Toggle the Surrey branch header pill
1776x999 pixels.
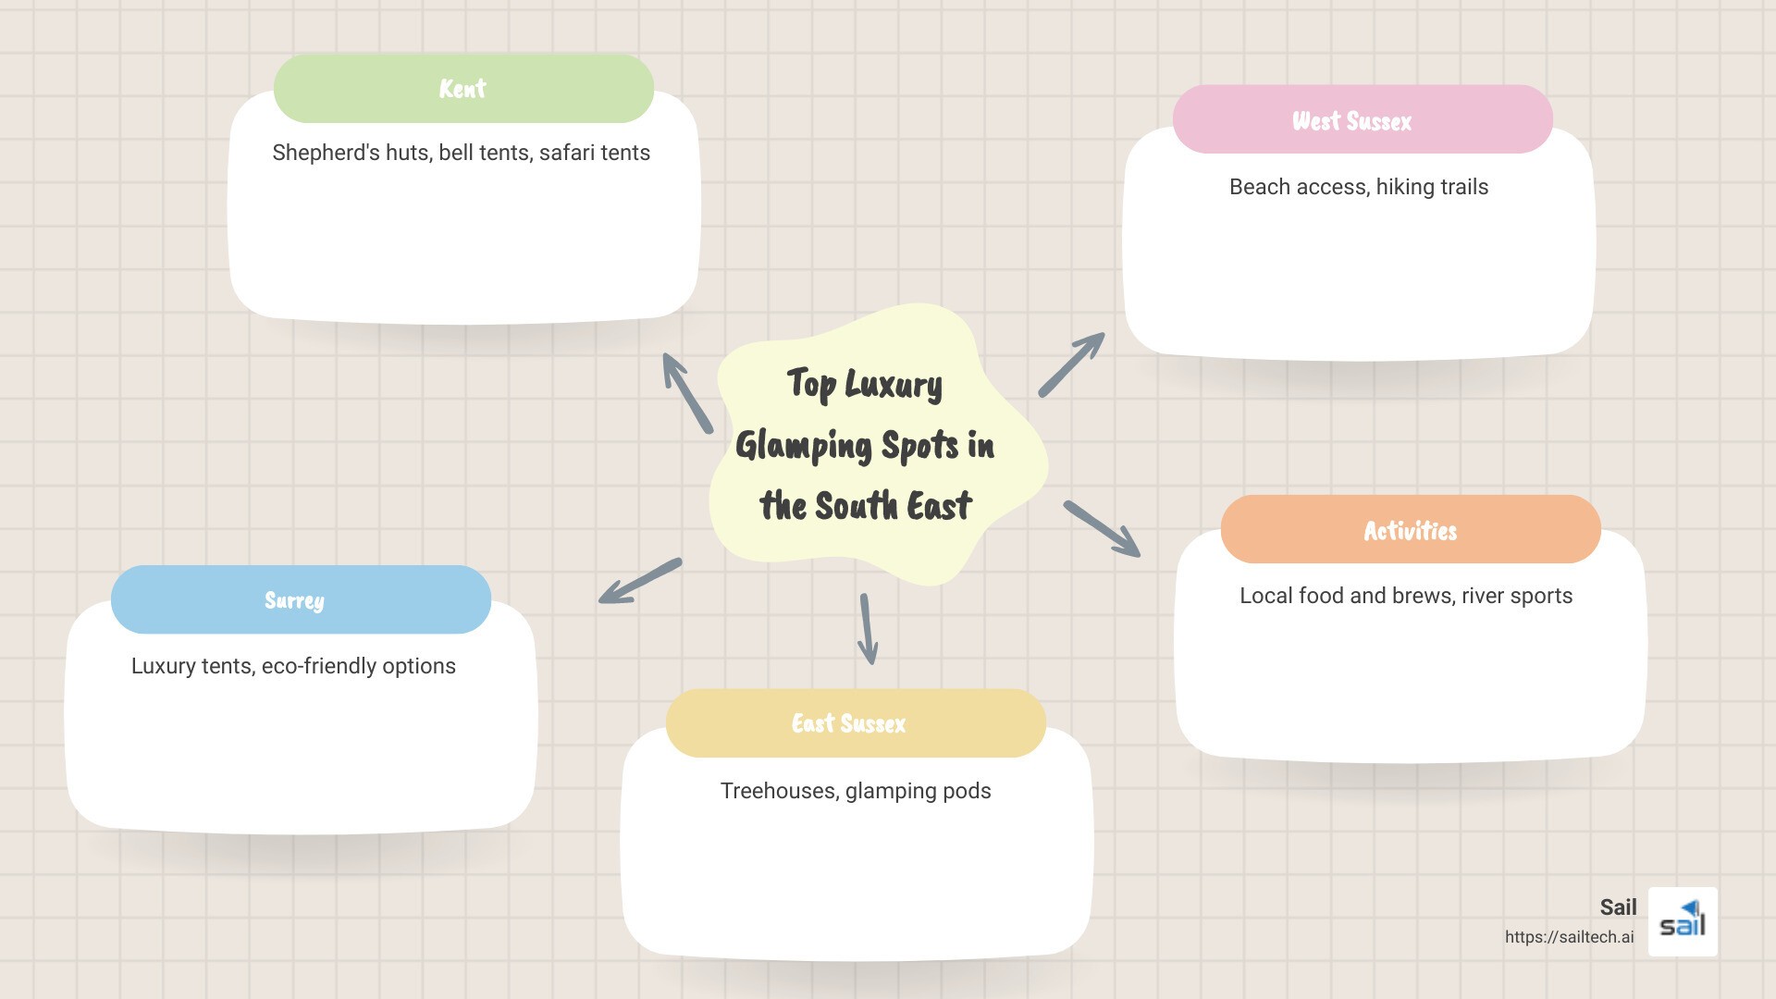point(301,599)
